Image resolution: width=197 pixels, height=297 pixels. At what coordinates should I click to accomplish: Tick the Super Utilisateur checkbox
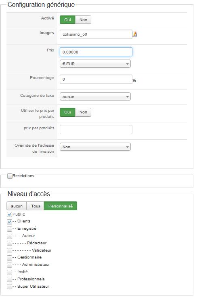coord(9,286)
